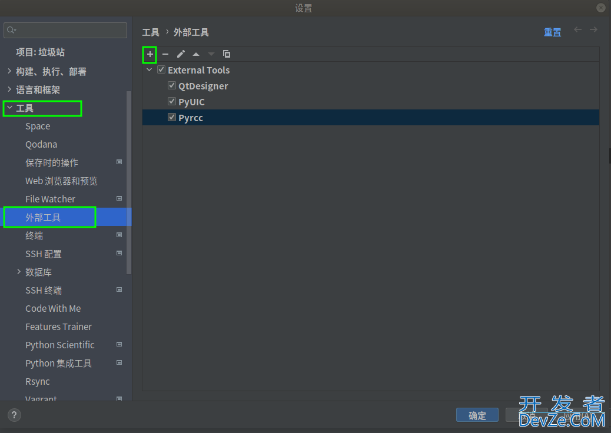Open the 保存时的操作 settings page
This screenshot has height=433, width=611.
tap(52, 163)
